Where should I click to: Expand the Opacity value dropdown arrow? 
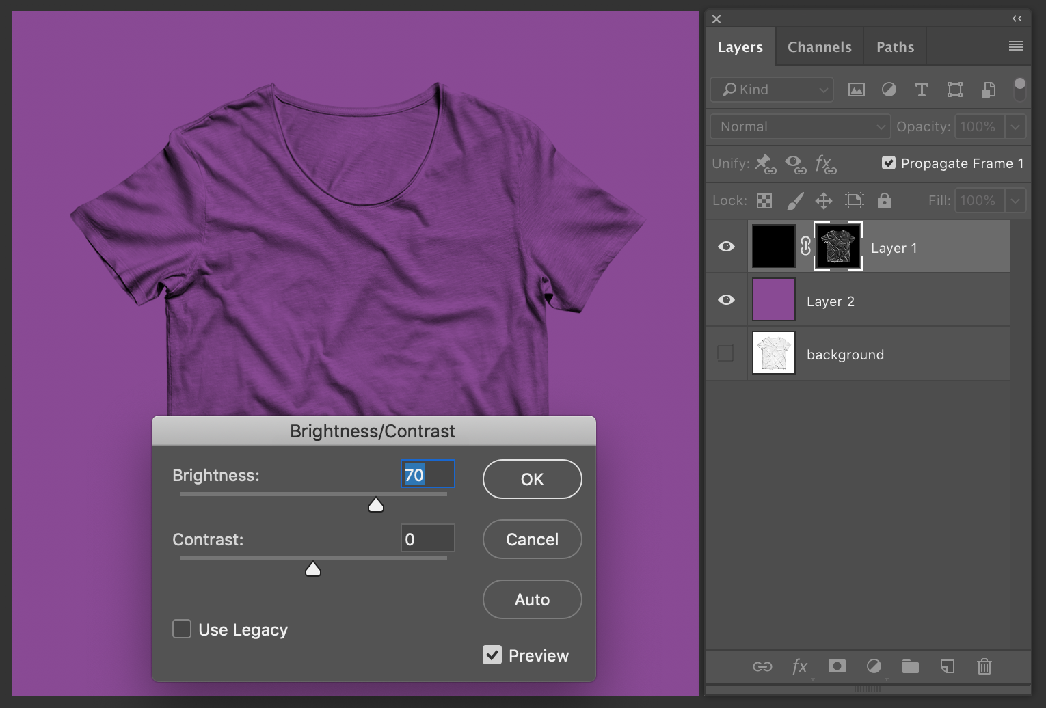coord(1015,126)
